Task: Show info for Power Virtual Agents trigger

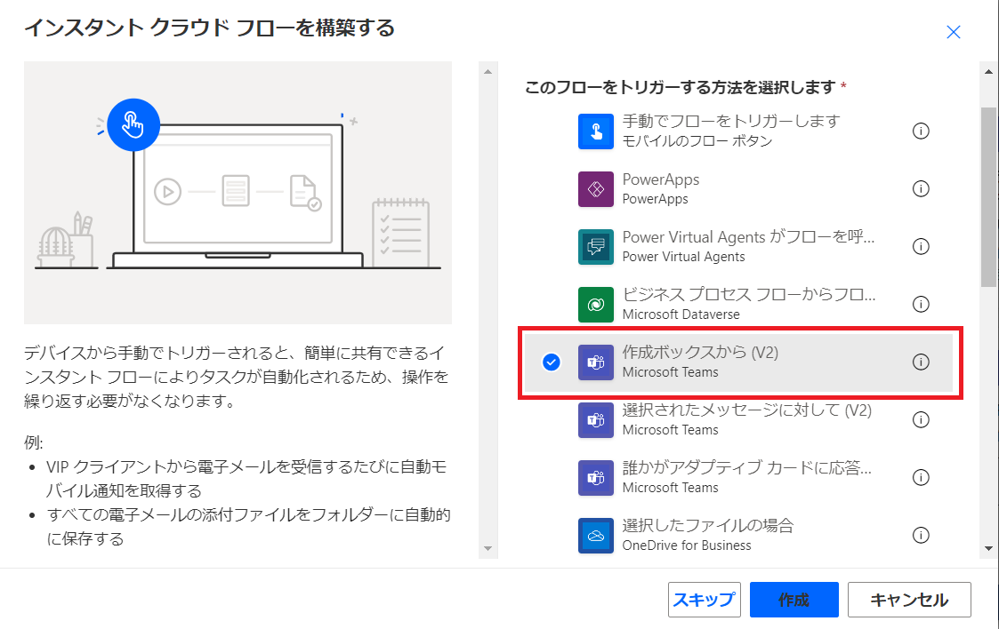Action: (x=921, y=247)
